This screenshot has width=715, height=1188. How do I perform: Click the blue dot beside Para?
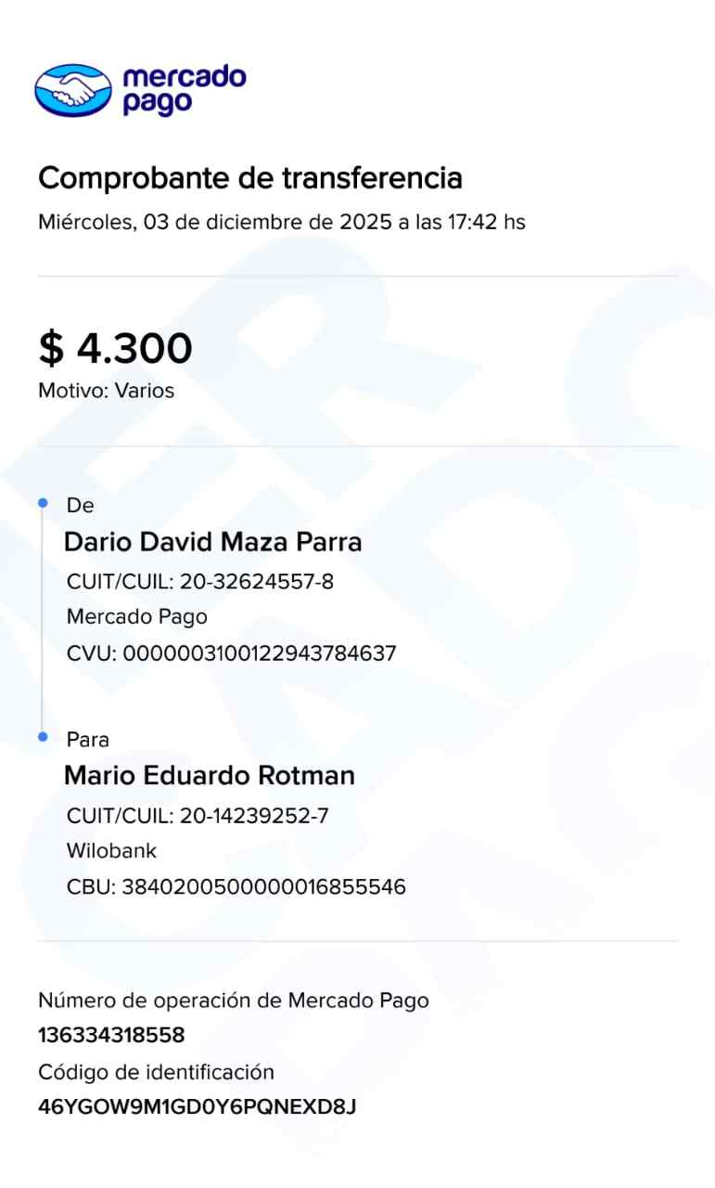pyautogui.click(x=43, y=737)
